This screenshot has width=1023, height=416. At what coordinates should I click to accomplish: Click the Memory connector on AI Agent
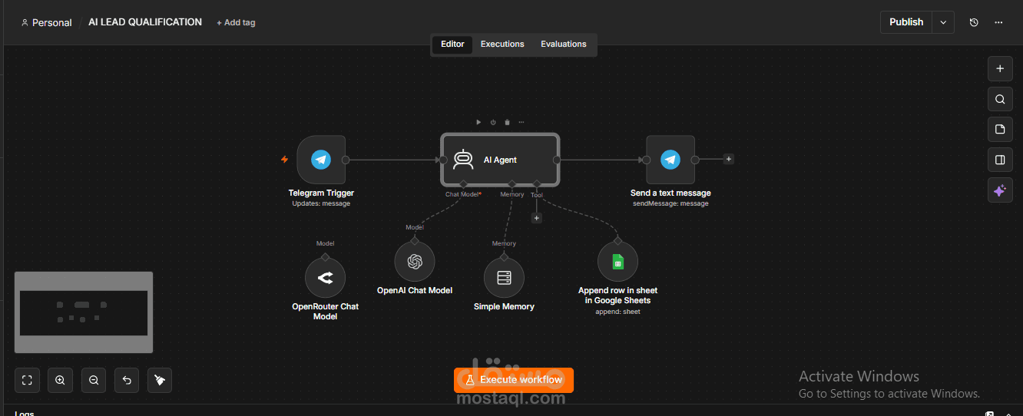tap(512, 184)
